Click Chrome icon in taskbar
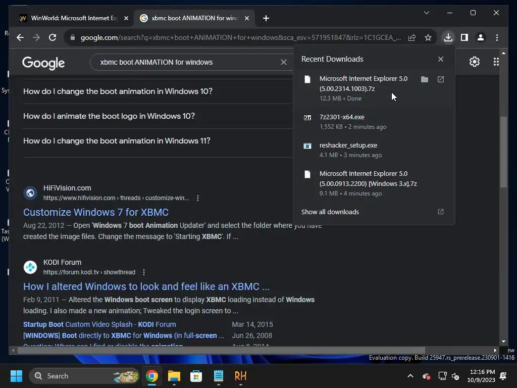The width and height of the screenshot is (517, 388). tap(151, 376)
